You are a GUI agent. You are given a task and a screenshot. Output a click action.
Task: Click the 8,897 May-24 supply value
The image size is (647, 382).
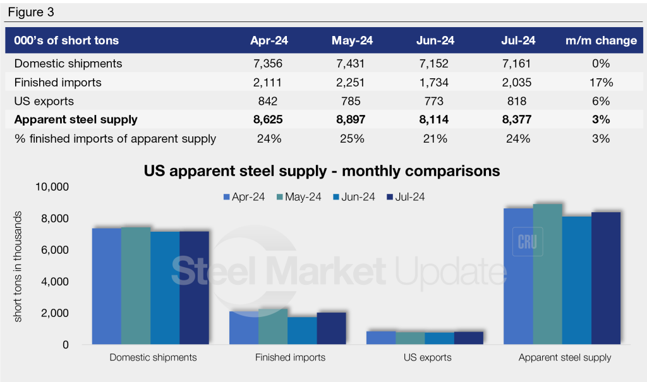coord(352,120)
